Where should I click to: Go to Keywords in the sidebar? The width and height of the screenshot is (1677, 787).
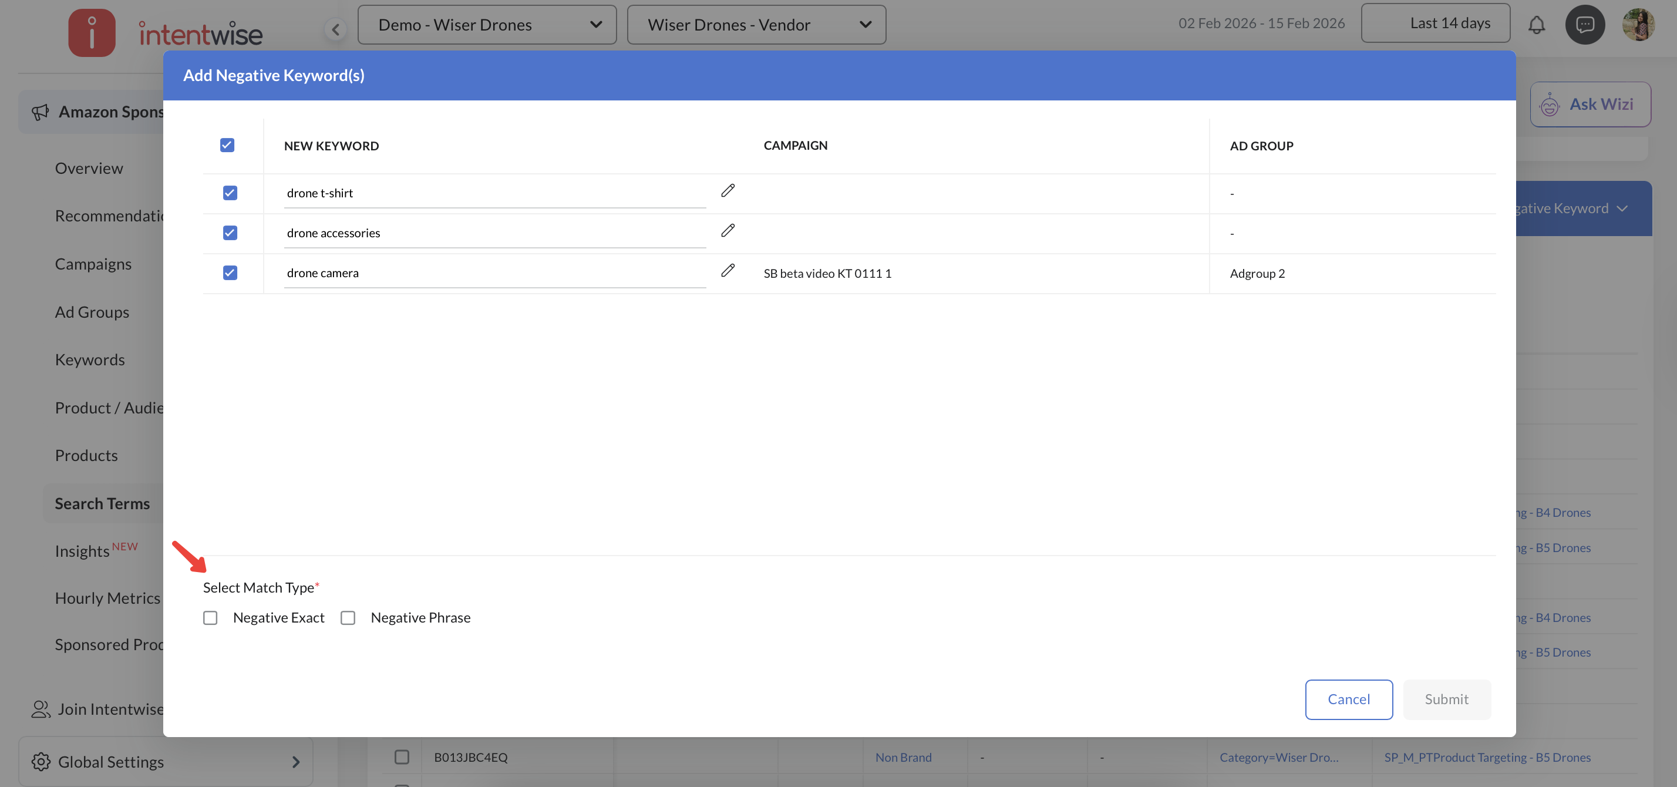pos(90,359)
